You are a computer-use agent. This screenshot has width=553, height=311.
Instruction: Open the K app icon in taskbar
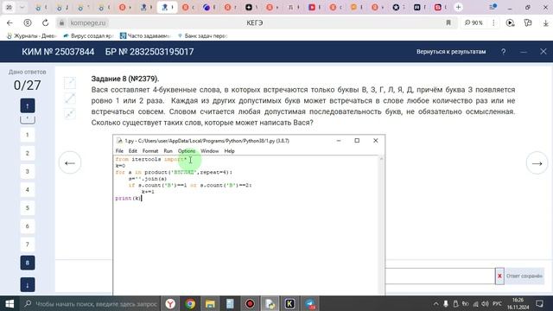click(x=290, y=303)
